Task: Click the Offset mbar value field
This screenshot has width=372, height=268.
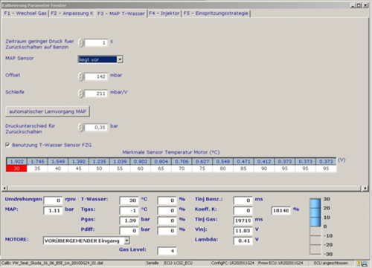Action: click(x=96, y=76)
